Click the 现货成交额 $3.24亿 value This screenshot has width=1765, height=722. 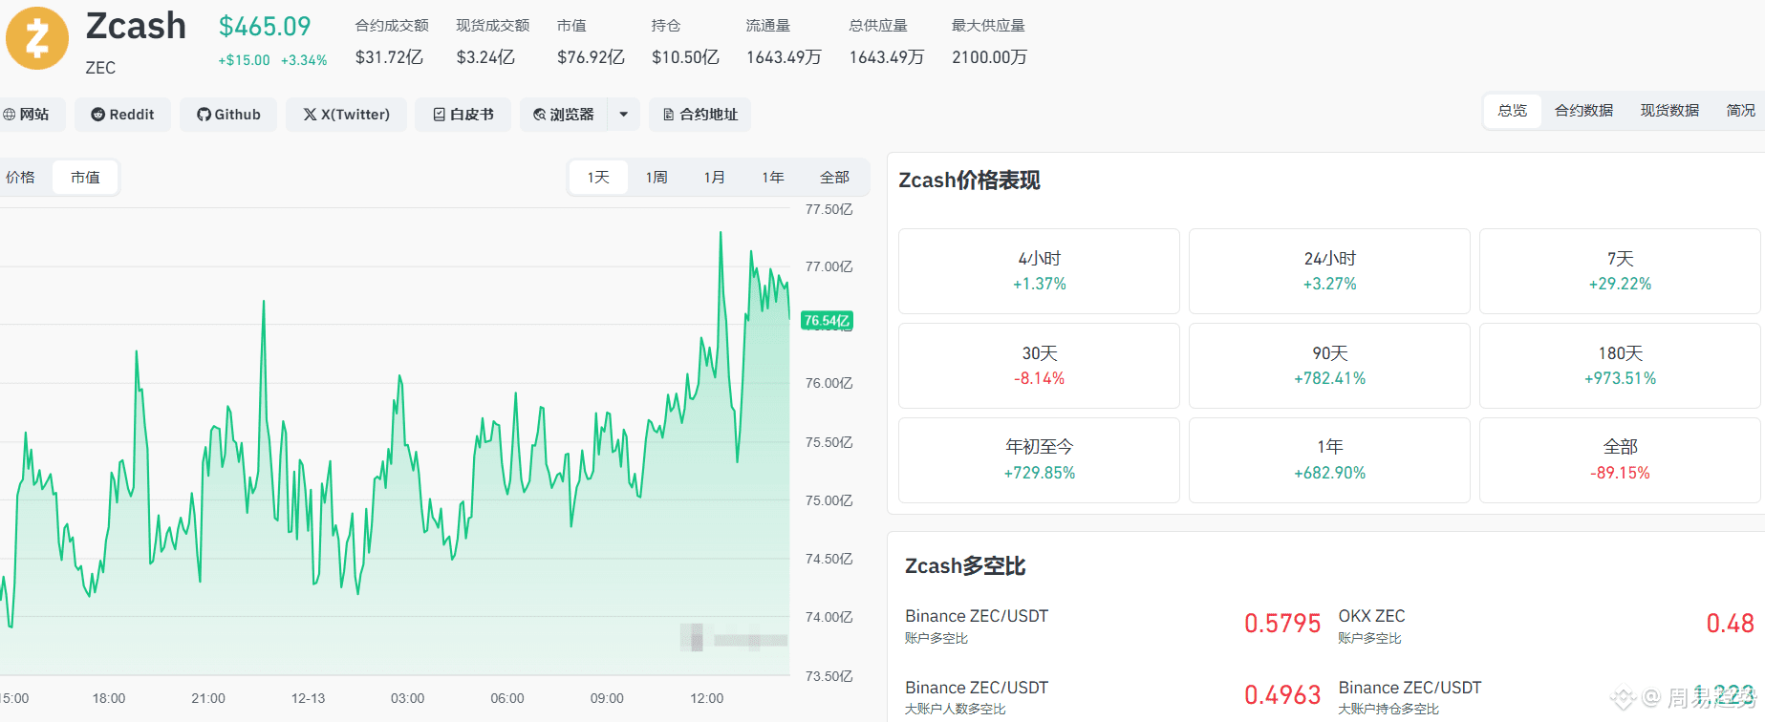click(485, 57)
